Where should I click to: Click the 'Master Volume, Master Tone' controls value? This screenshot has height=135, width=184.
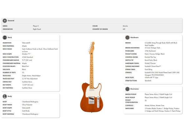(154, 105)
